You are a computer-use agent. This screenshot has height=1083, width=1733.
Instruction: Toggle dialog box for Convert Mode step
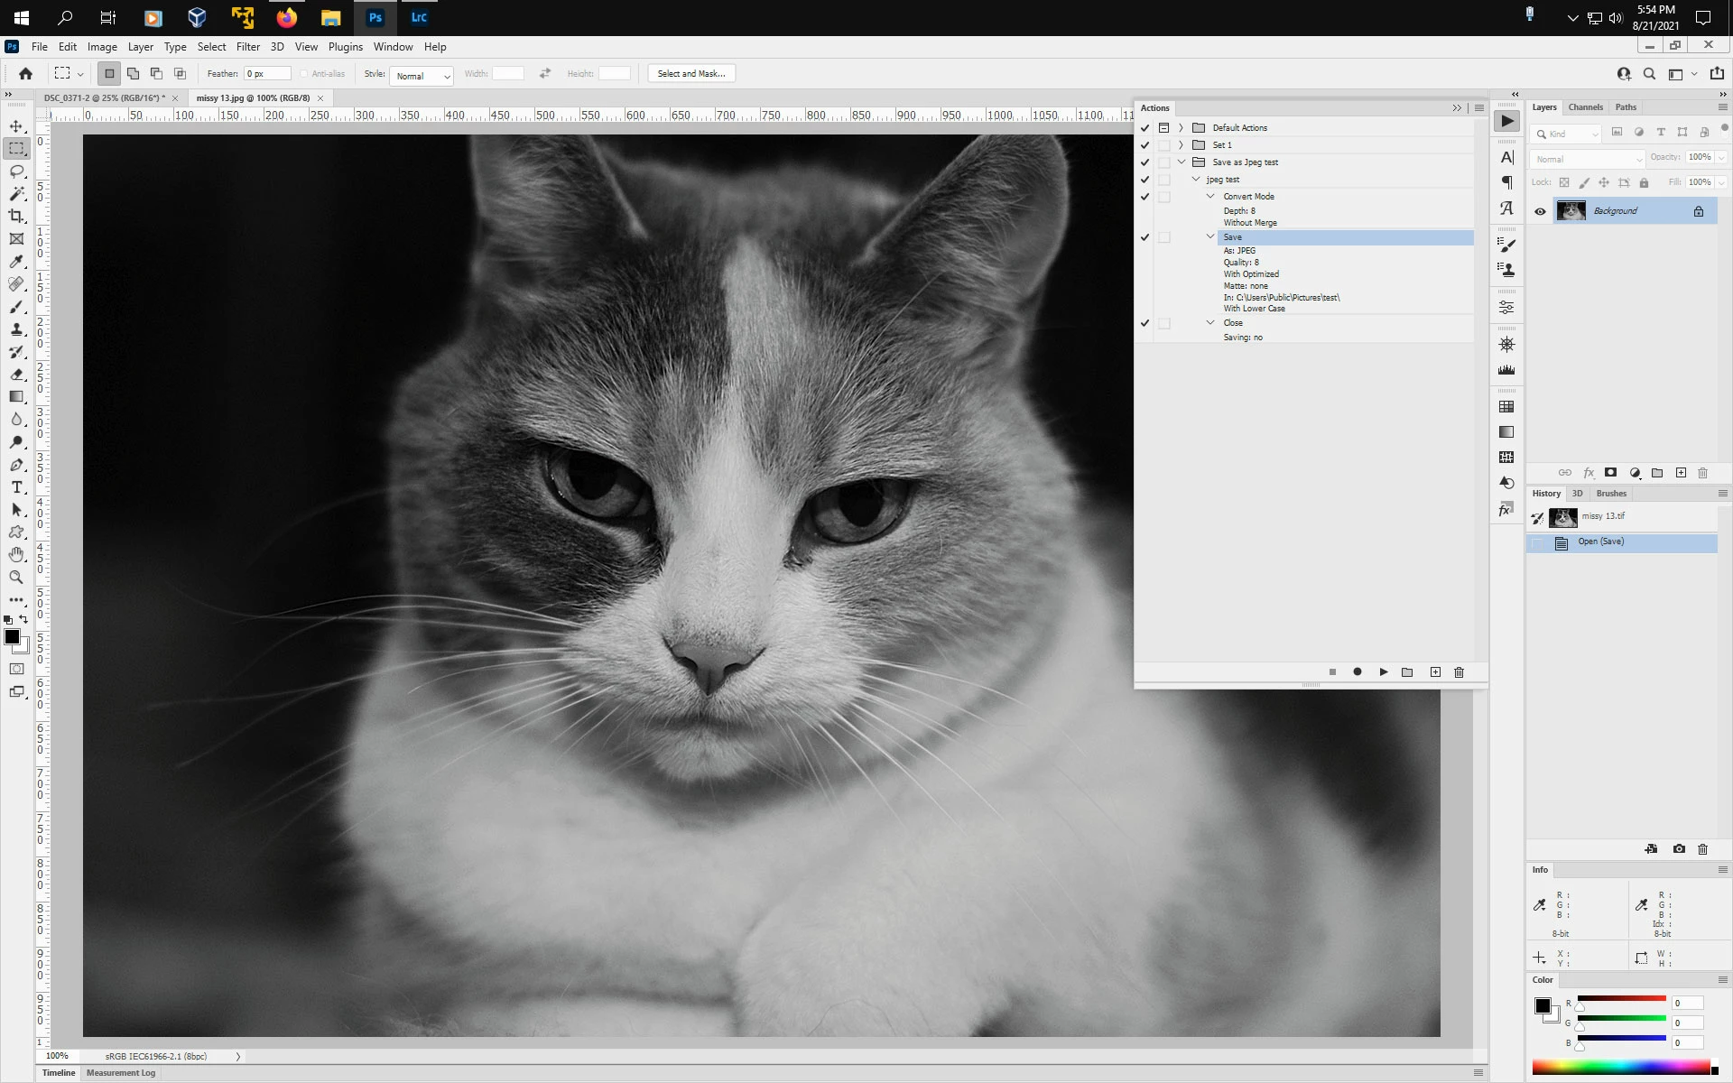pyautogui.click(x=1164, y=197)
